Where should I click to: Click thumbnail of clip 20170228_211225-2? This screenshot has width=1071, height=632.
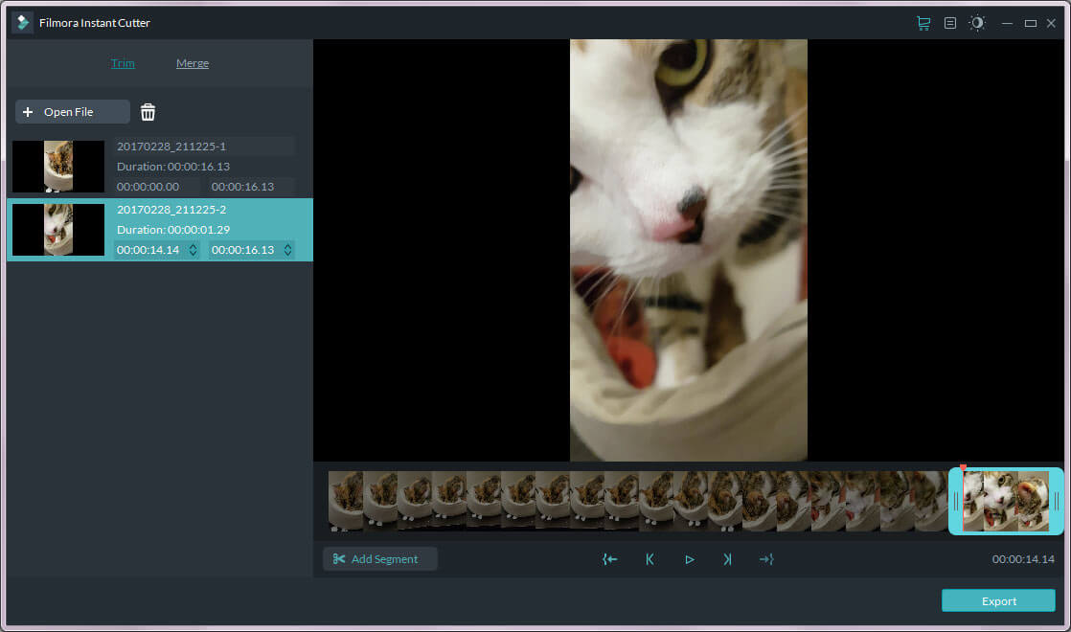[x=58, y=230]
